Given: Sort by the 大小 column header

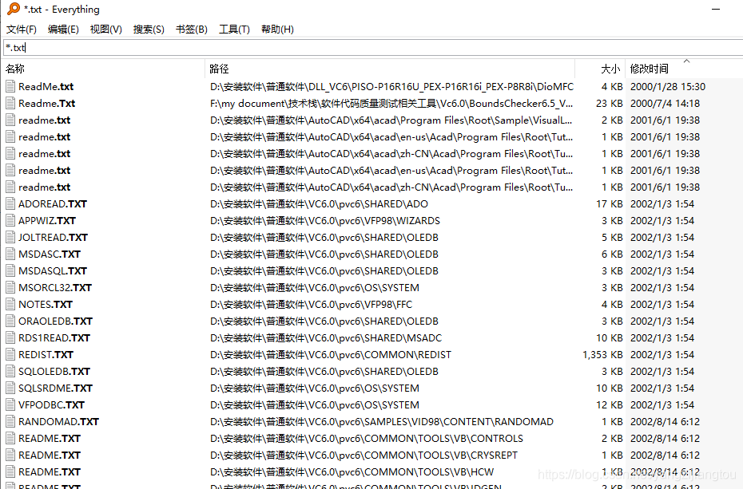Looking at the screenshot, I should [600, 69].
